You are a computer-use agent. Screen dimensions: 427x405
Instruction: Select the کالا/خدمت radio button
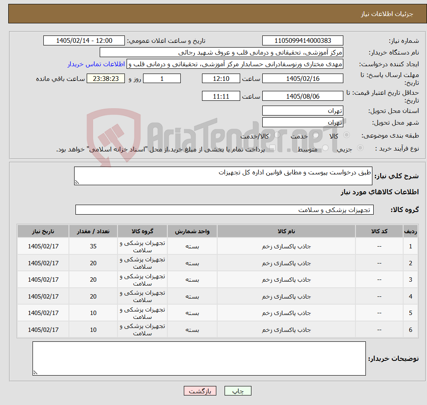pyautogui.click(x=277, y=135)
